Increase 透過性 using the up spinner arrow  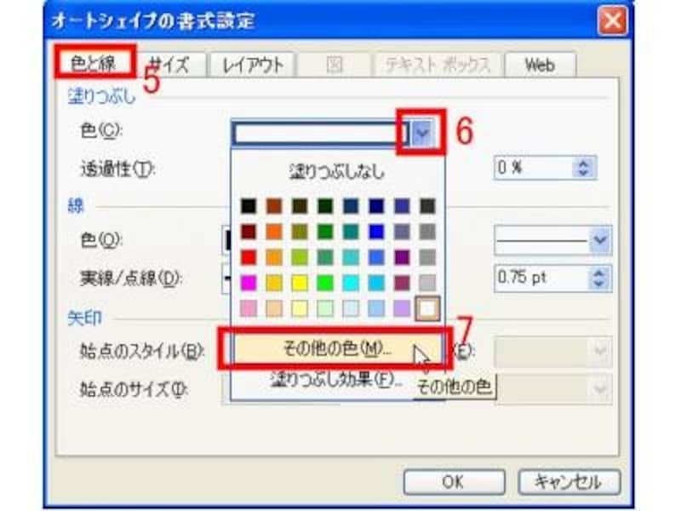[583, 163]
